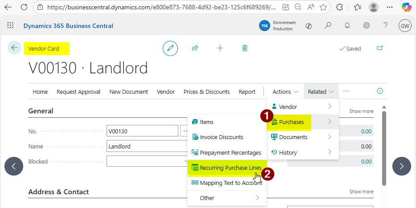This screenshot has width=416, height=208.
Task: Expand the Actions dropdown menu
Action: tap(285, 92)
